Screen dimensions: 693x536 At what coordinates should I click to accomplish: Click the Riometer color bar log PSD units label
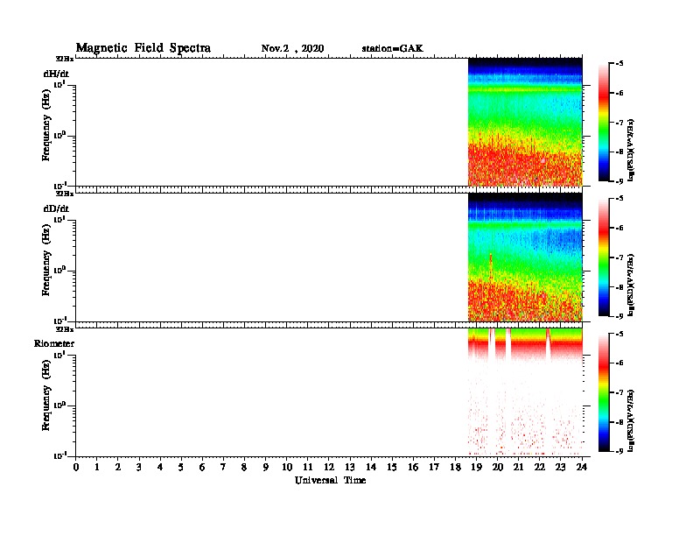coord(631,420)
